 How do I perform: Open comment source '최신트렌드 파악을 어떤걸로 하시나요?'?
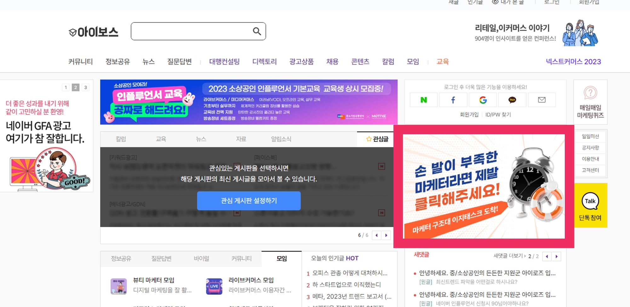click(x=477, y=282)
